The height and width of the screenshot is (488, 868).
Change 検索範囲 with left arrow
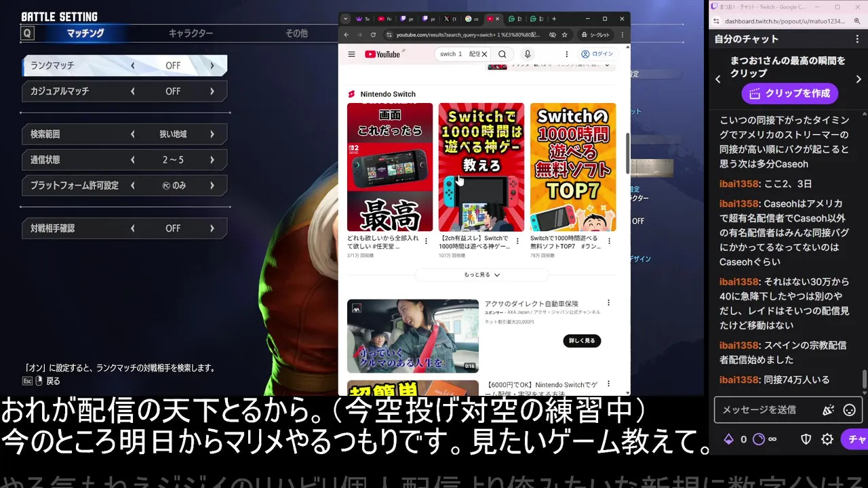click(133, 134)
